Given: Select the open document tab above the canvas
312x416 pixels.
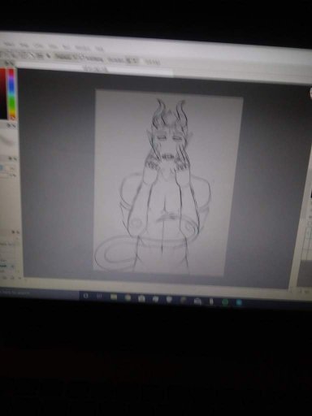Looking at the screenshot, I should 95,69.
